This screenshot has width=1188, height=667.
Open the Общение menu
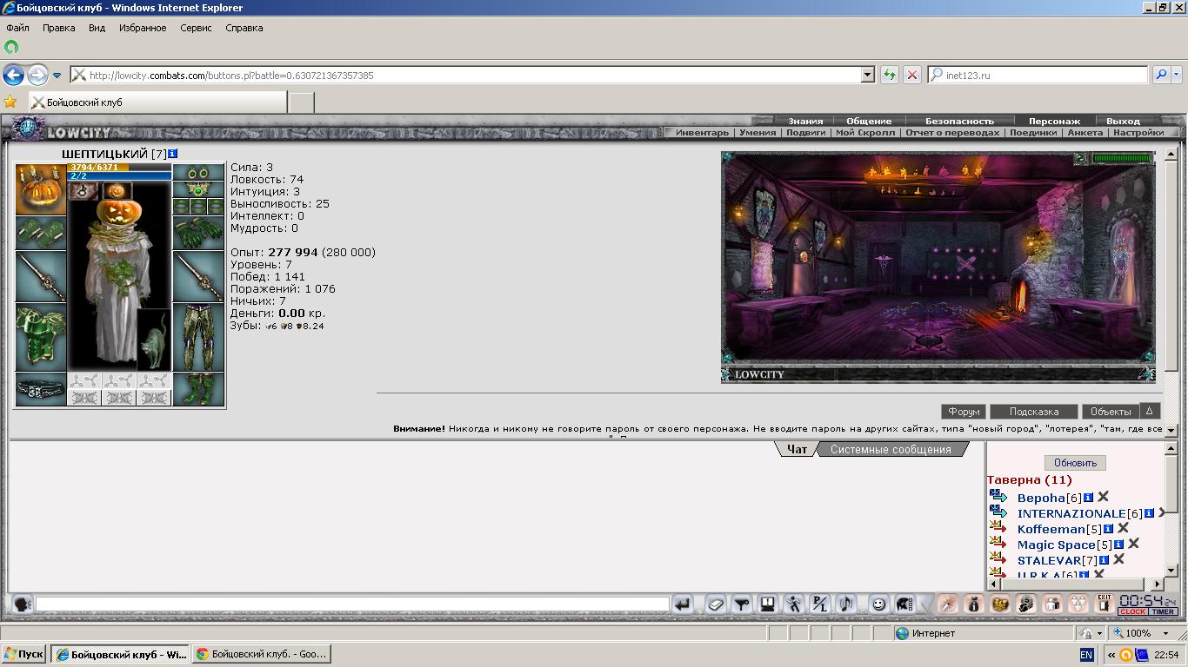pos(869,121)
